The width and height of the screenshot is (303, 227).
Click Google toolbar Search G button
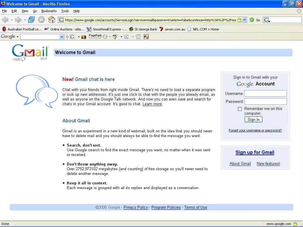(72, 37)
